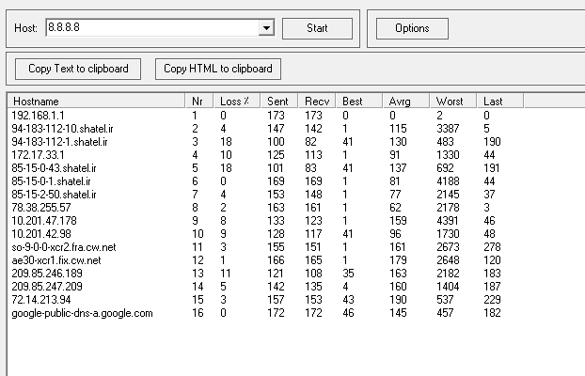Sort by the Nr column header

pos(198,101)
